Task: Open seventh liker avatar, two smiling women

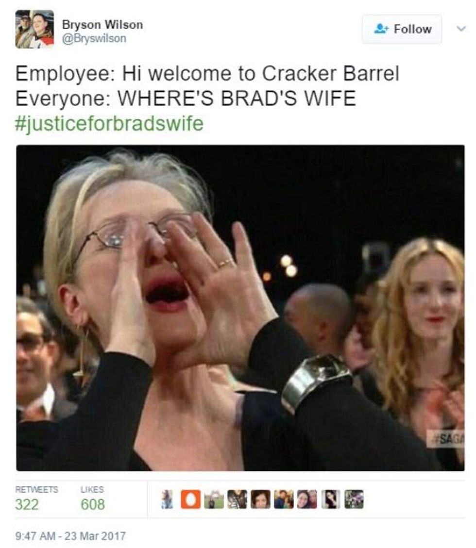Action: click(x=307, y=499)
